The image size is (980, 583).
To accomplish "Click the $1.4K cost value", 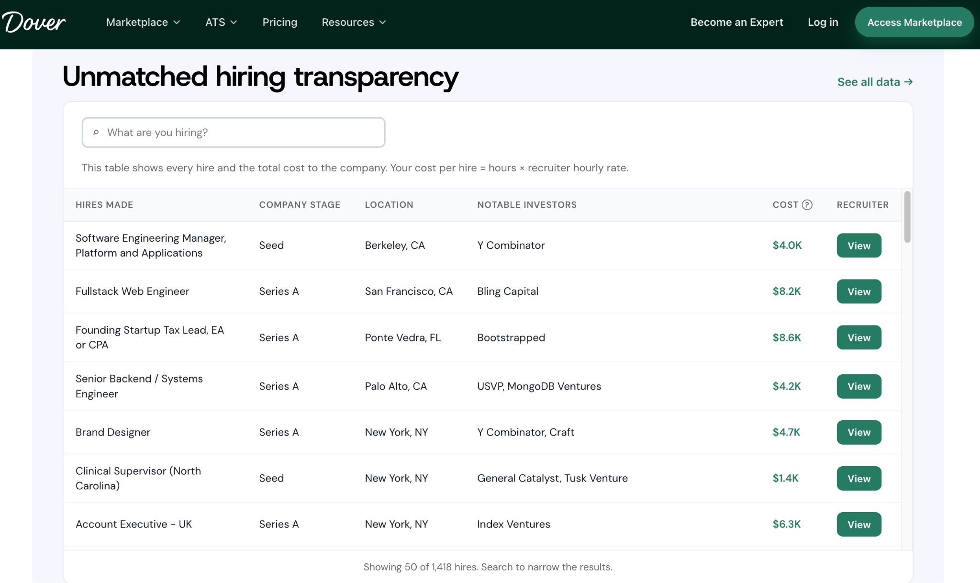I will pos(785,478).
